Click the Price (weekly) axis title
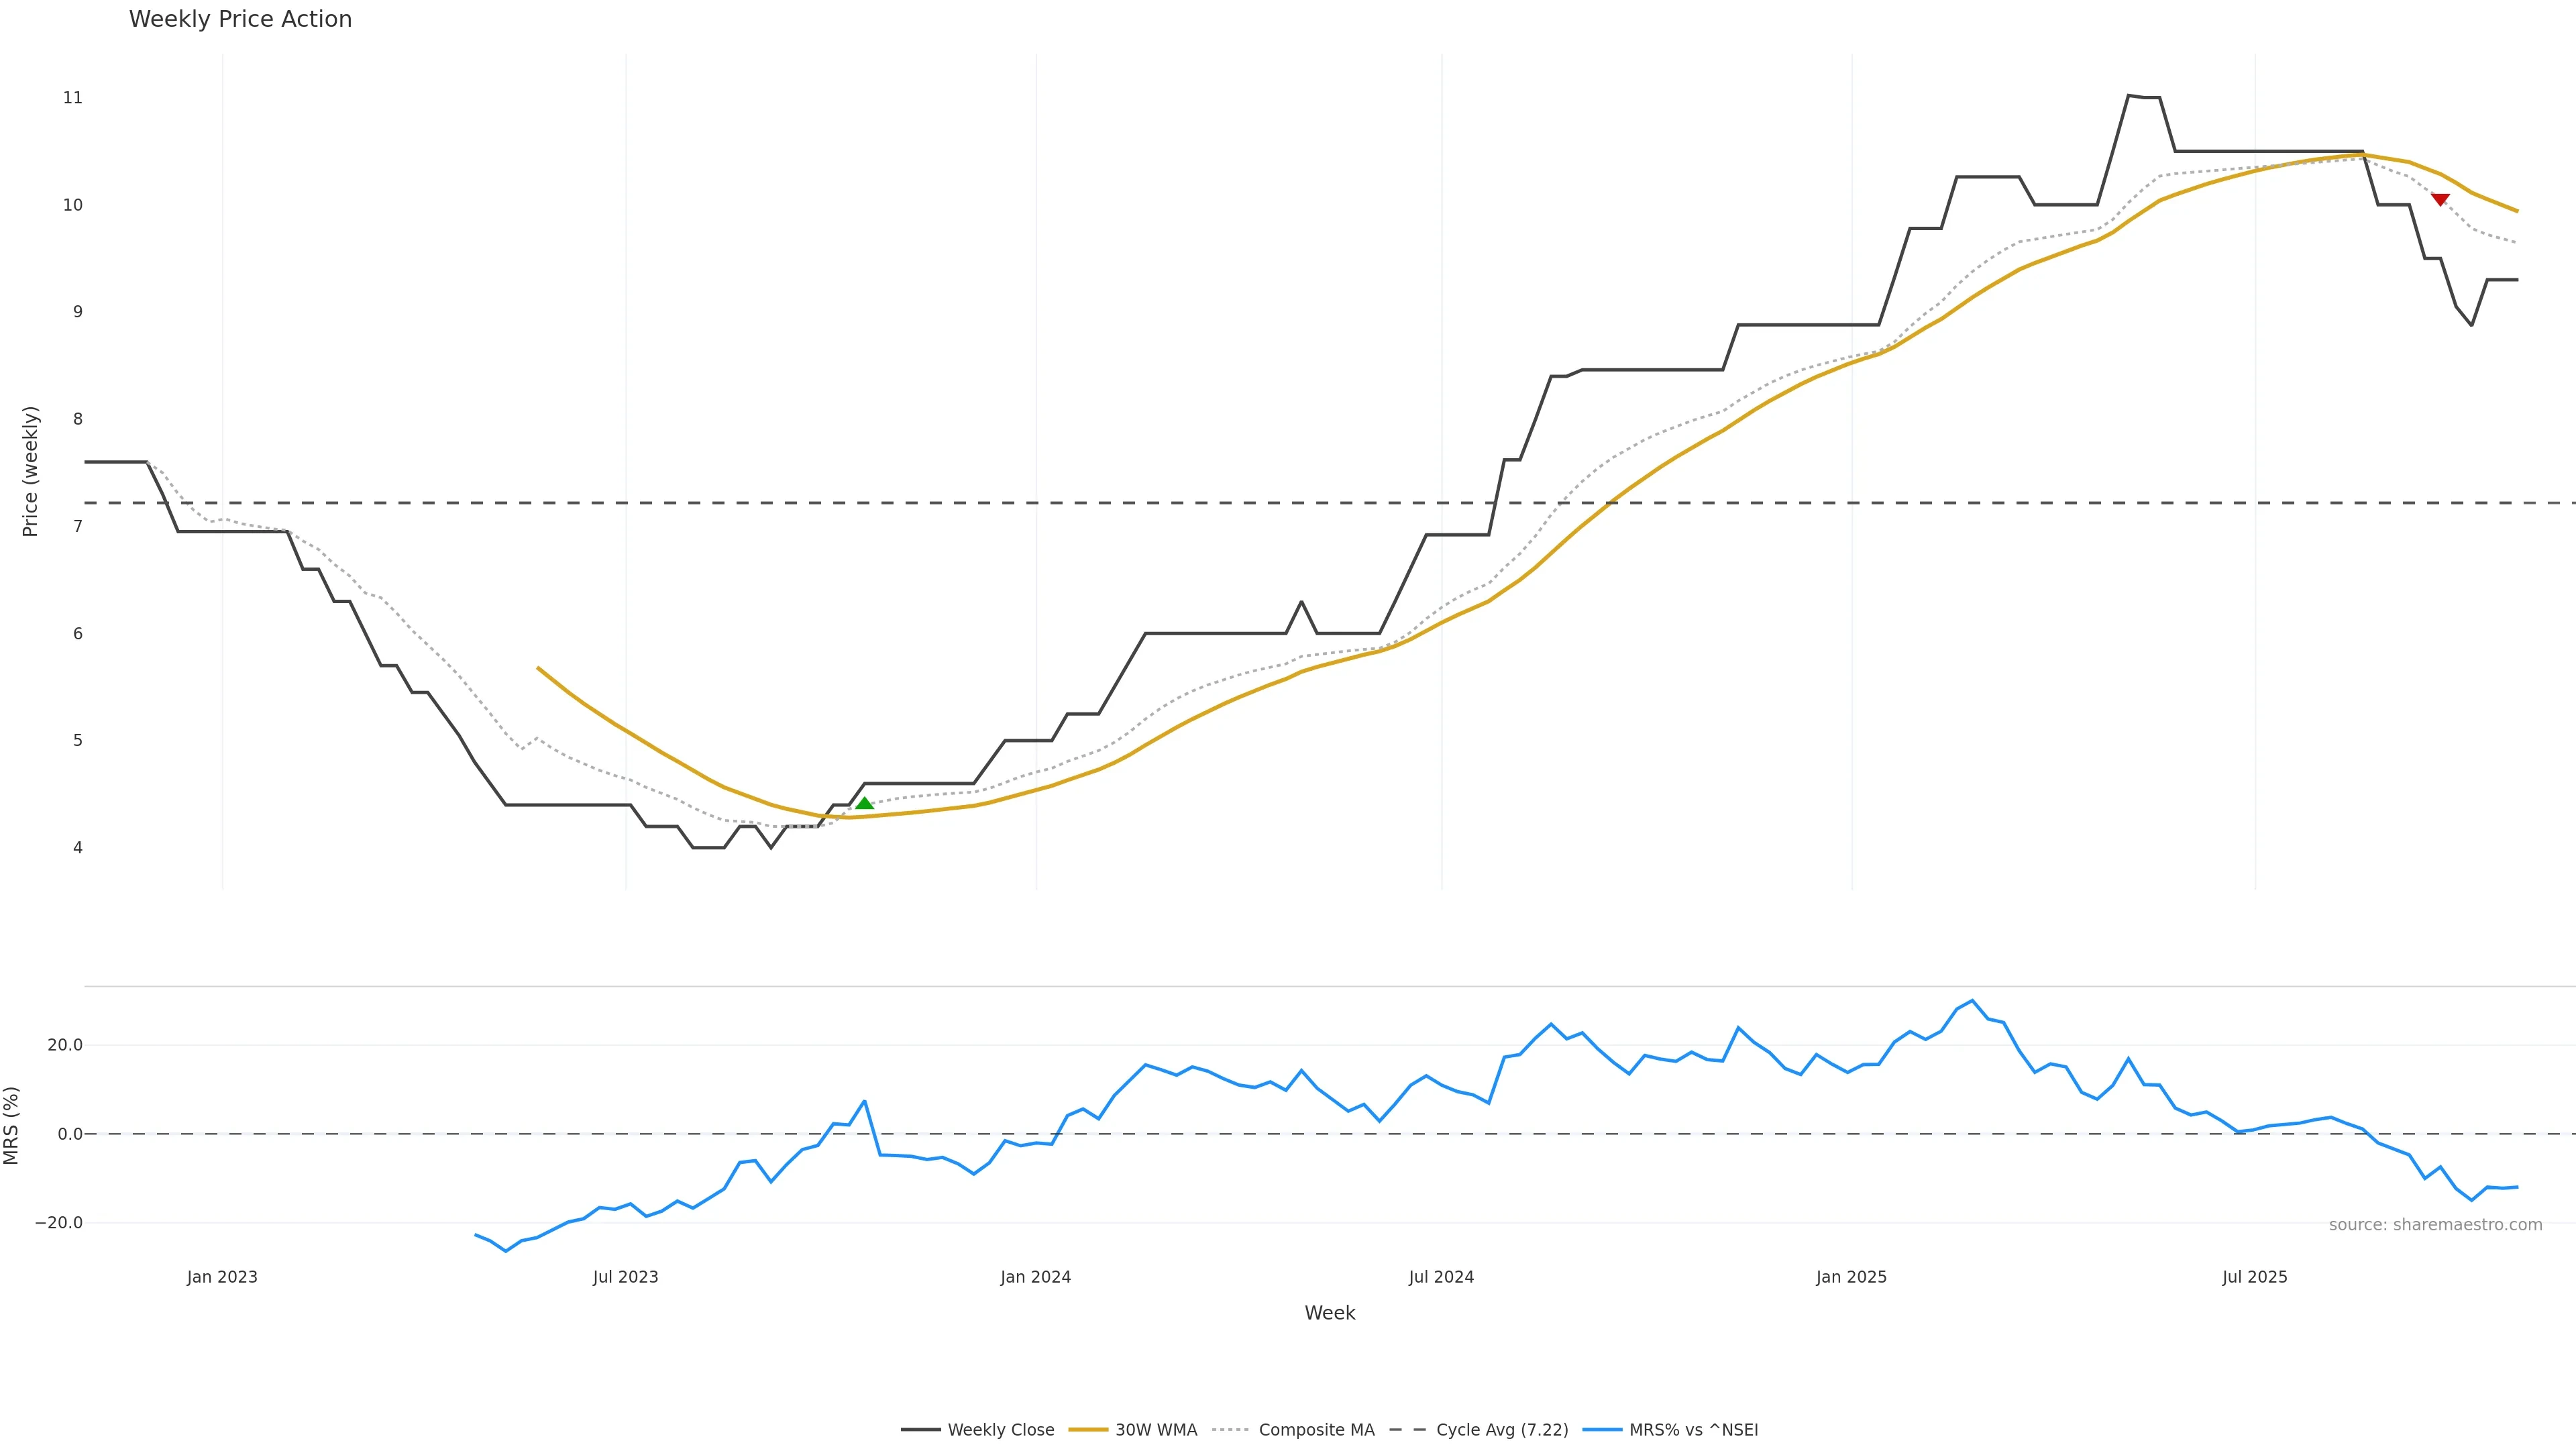Viewport: 2576px width, 1449px height. click(x=30, y=471)
